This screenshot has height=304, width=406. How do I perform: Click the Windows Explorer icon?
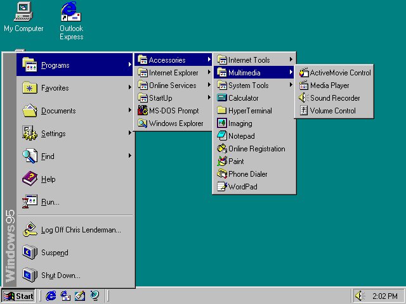point(143,123)
